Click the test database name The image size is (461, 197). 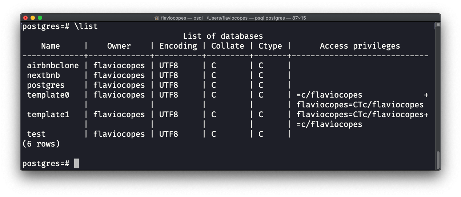pos(36,134)
